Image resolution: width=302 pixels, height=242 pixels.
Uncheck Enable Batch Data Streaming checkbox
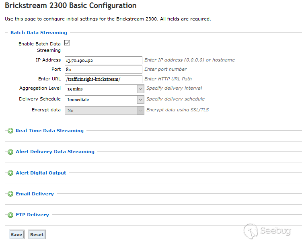coord(67,43)
